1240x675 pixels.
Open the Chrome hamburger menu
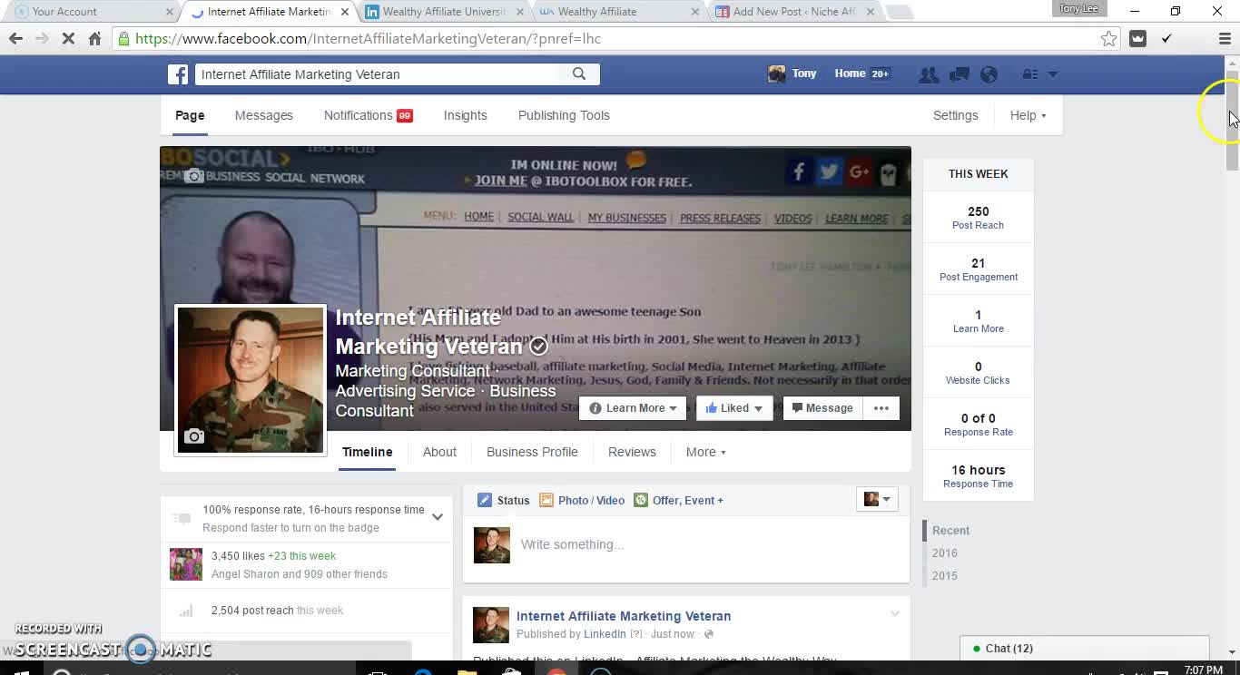[x=1225, y=39]
